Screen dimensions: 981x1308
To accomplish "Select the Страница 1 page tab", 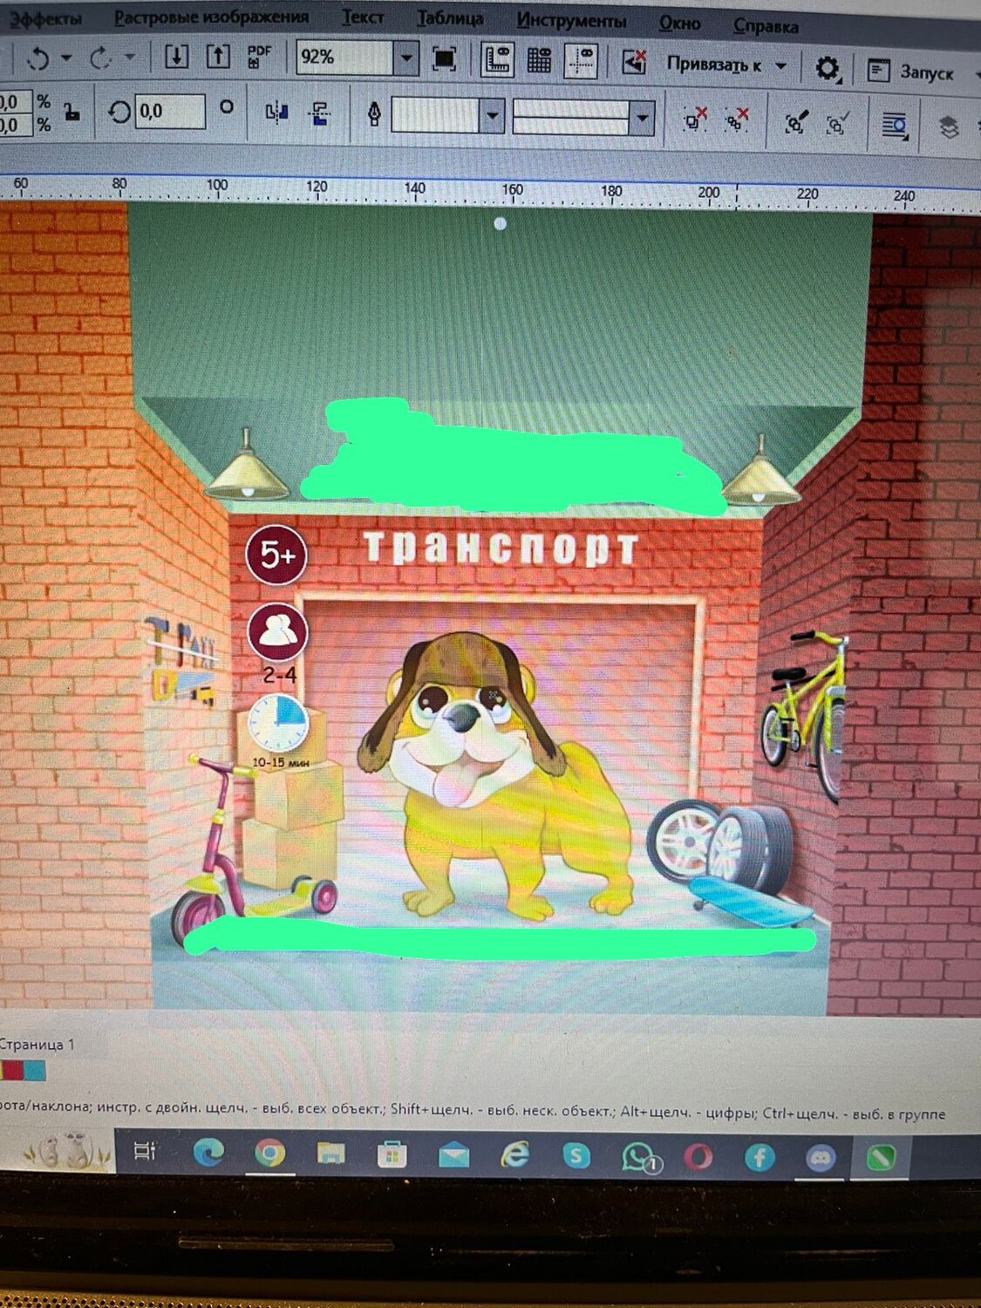I will pyautogui.click(x=37, y=1044).
